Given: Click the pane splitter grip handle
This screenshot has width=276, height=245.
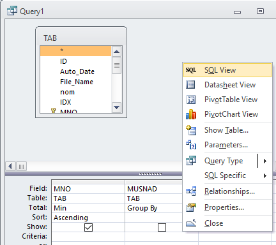Looking at the screenshot, I should point(150,174).
